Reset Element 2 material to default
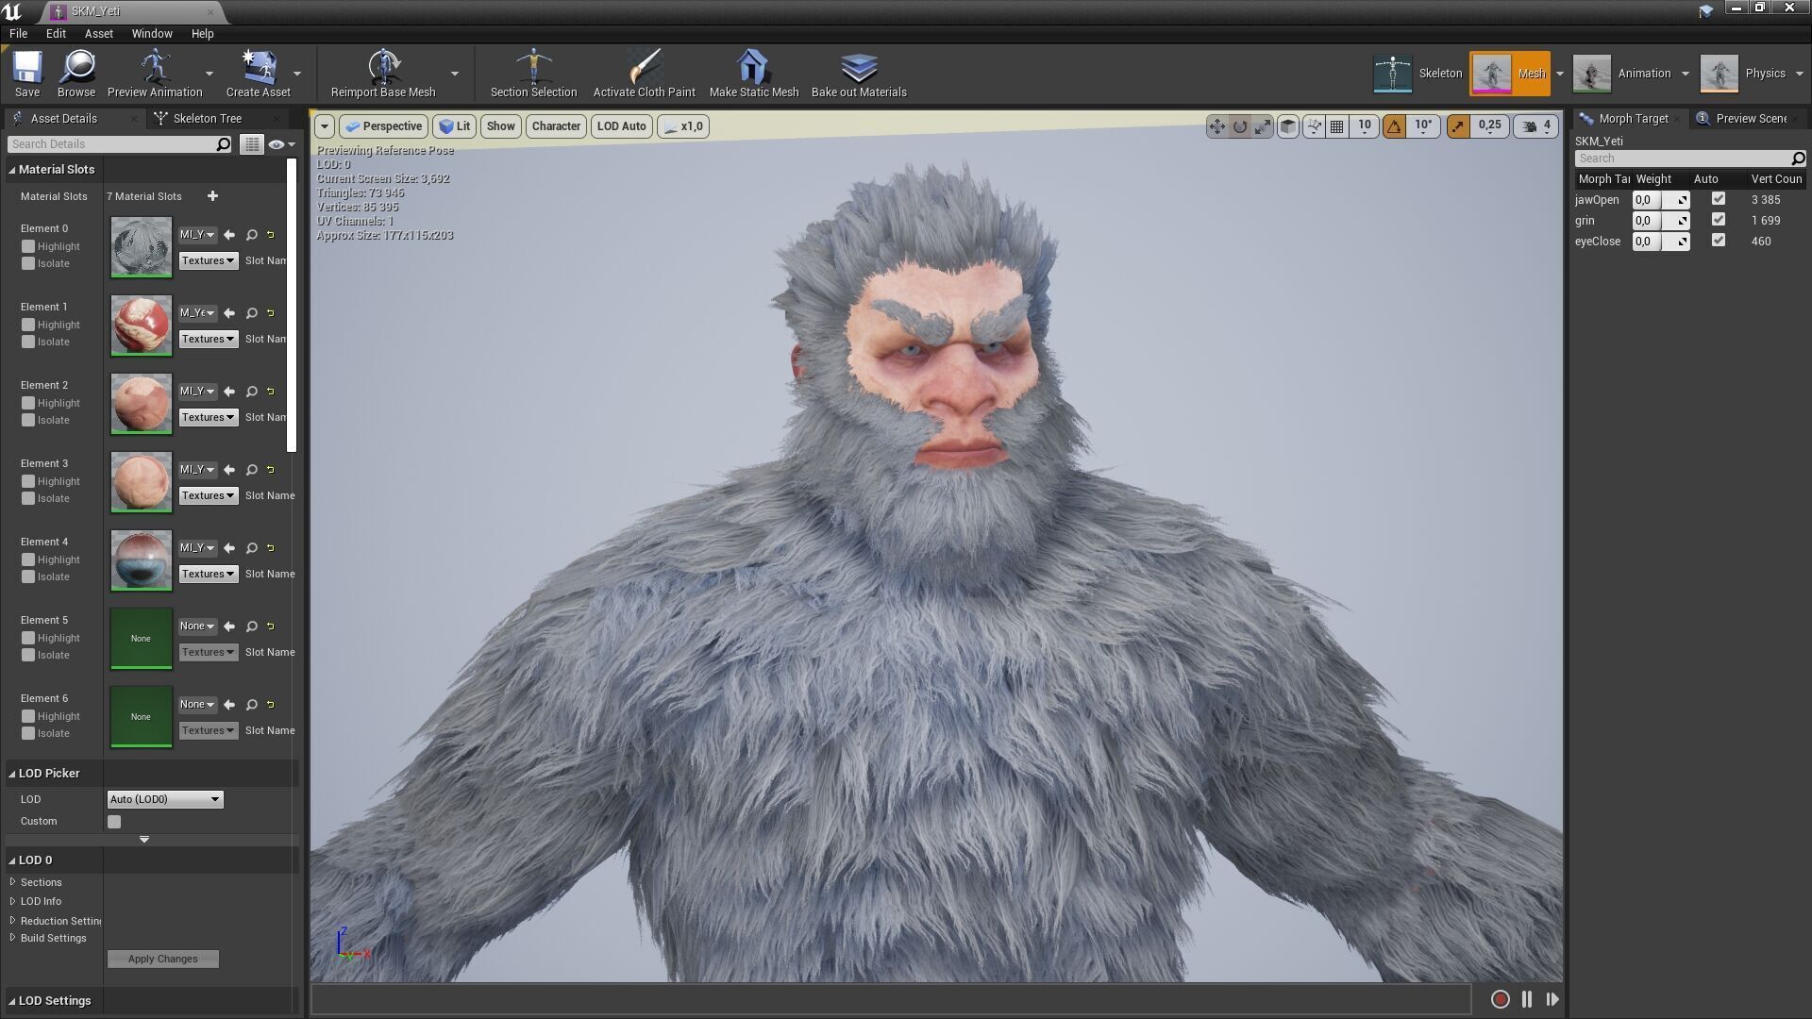Viewport: 1812px width, 1019px height. pyautogui.click(x=271, y=392)
